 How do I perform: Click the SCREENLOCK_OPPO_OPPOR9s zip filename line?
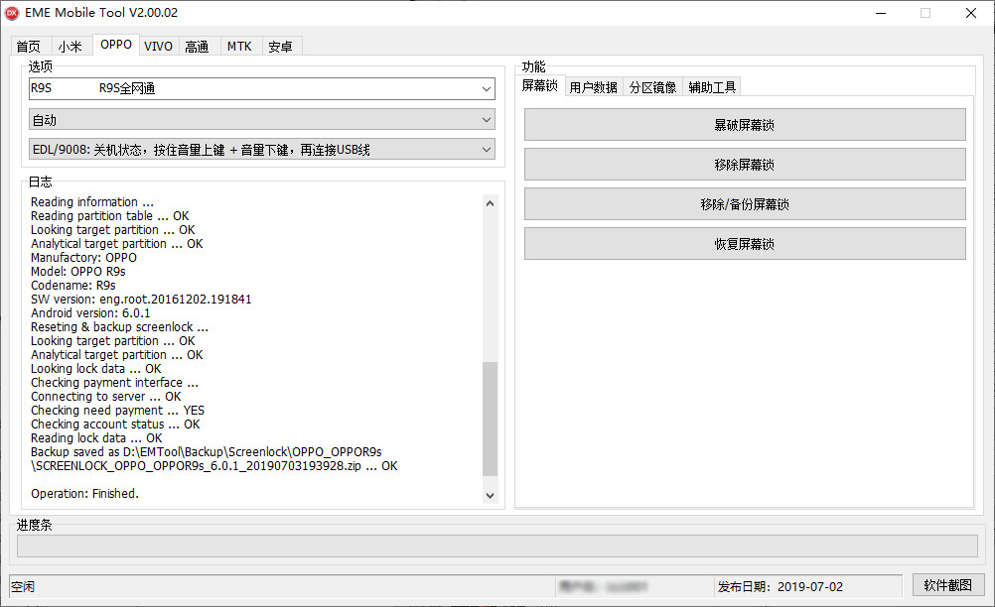(214, 466)
